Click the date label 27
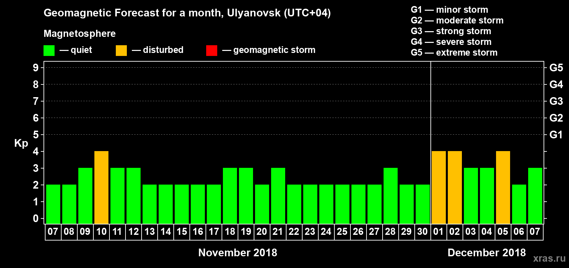 [374, 231]
